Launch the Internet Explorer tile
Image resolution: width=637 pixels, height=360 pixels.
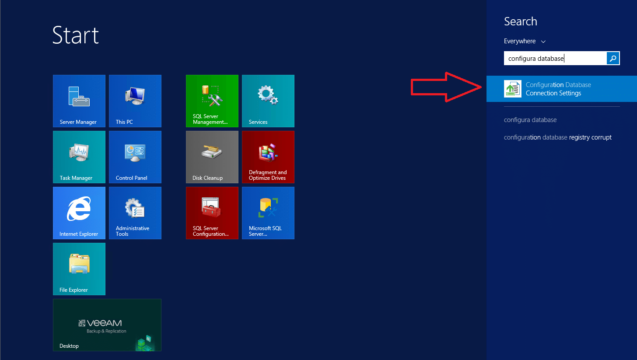pyautogui.click(x=79, y=213)
